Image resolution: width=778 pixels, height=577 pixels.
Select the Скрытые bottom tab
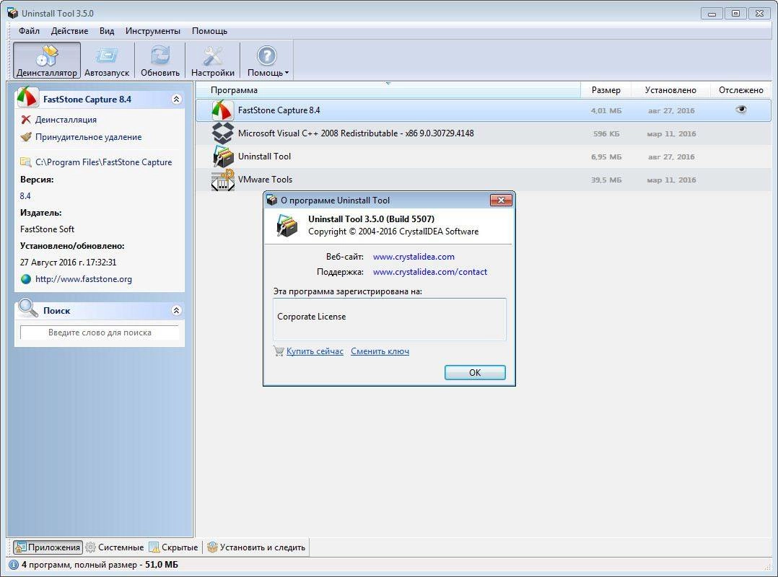(x=174, y=547)
